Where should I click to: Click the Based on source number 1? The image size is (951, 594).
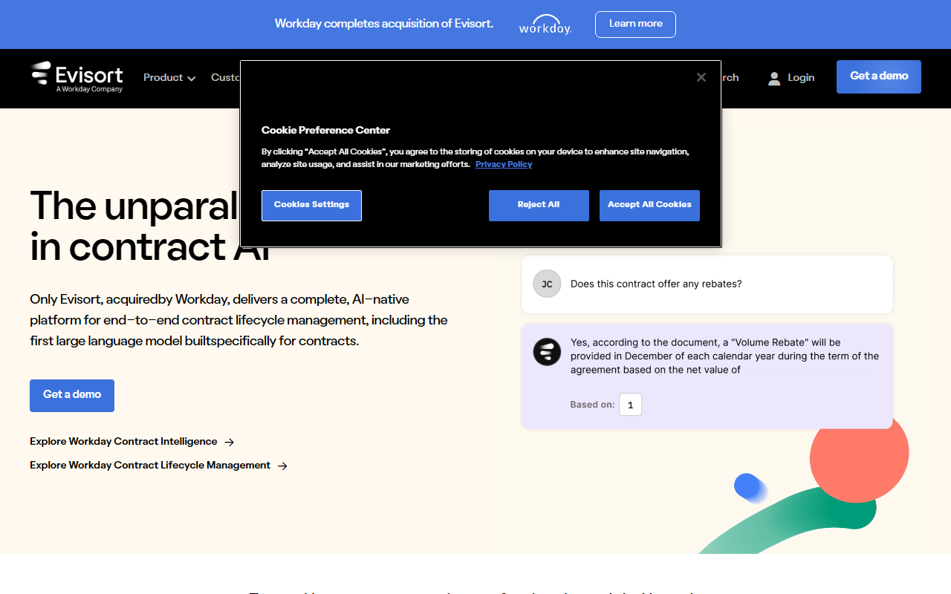coord(631,405)
